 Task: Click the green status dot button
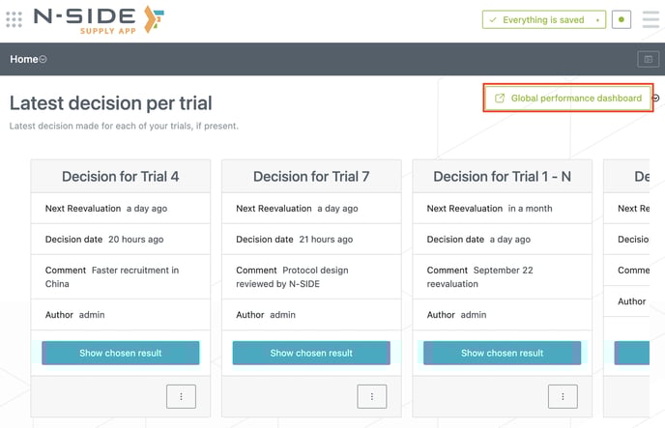pyautogui.click(x=622, y=19)
